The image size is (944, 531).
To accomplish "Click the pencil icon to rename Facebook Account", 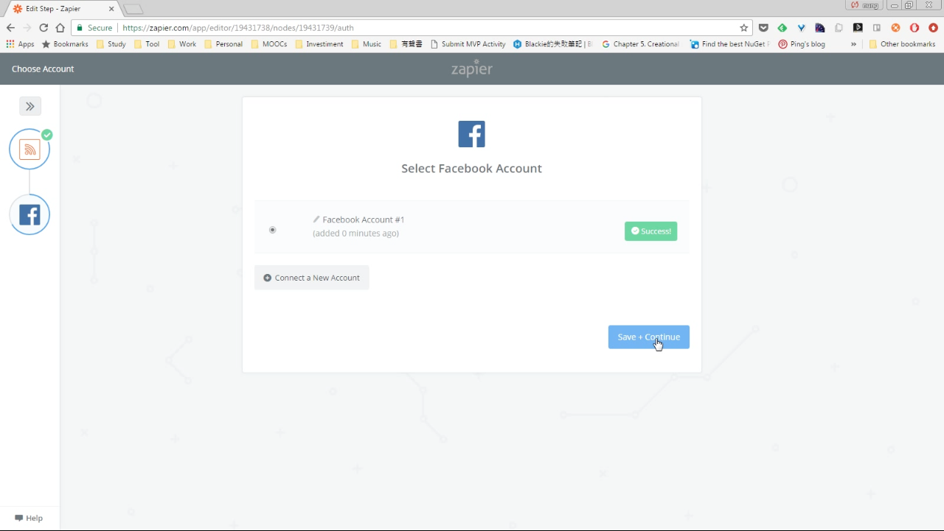I will [x=316, y=219].
